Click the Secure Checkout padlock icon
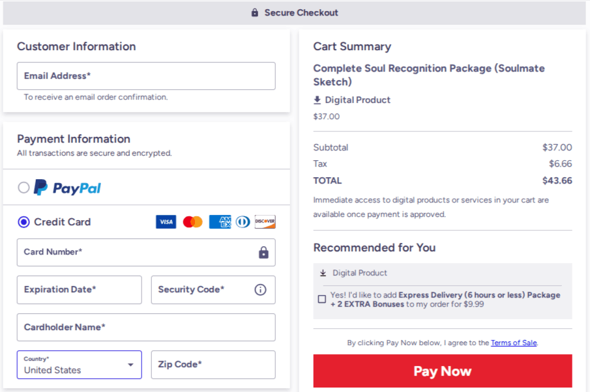Screen dimensions: 590x392 (255, 13)
